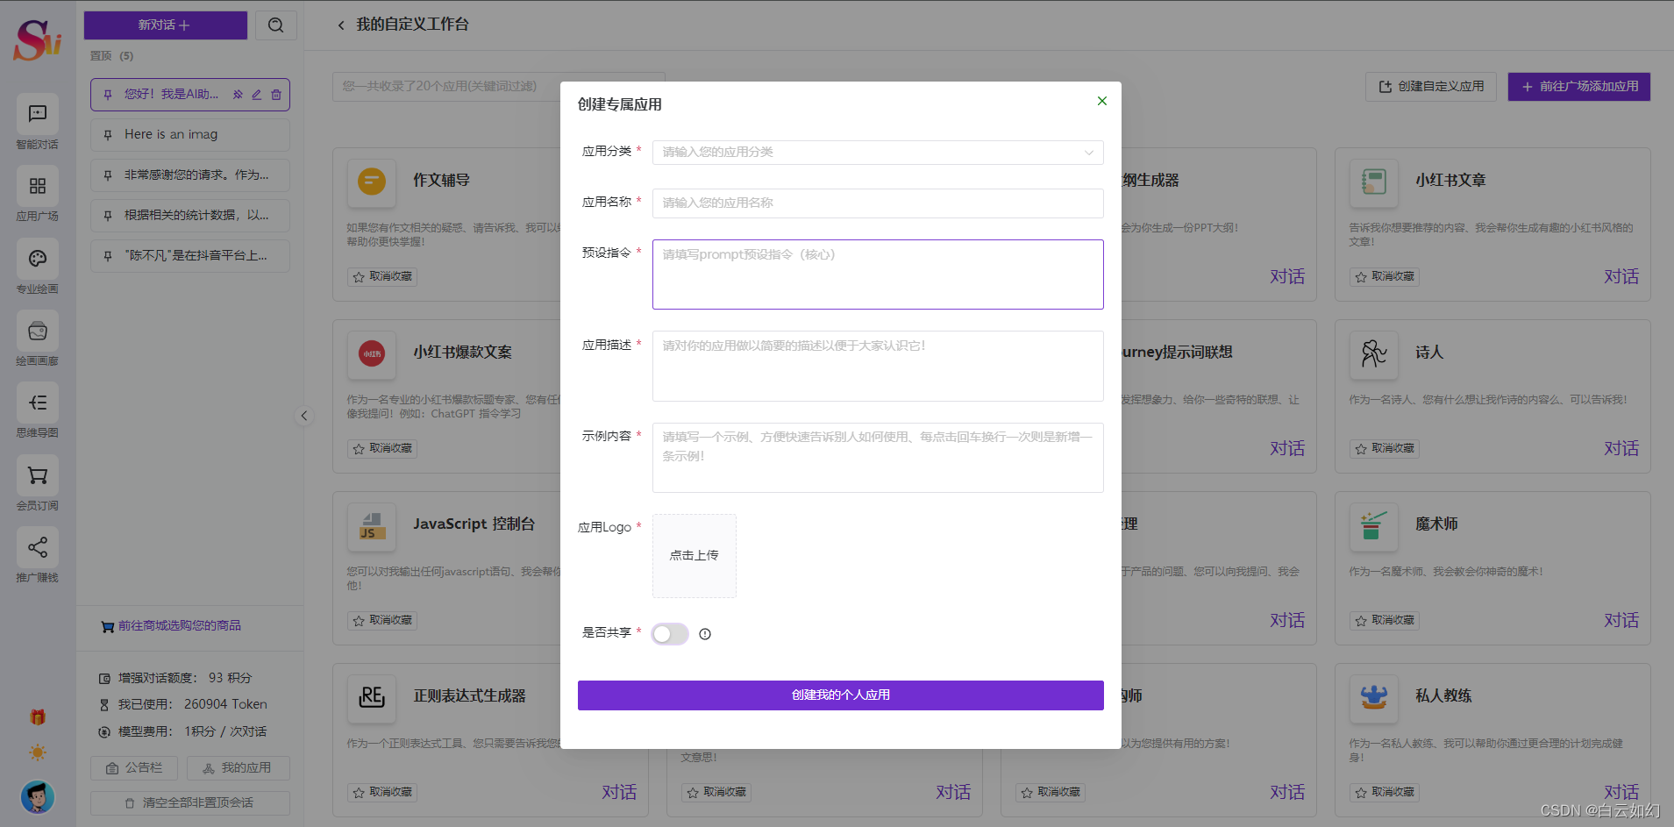1674x827 pixels.
Task: Click the 创建自定义应用 button
Action: point(1431,87)
